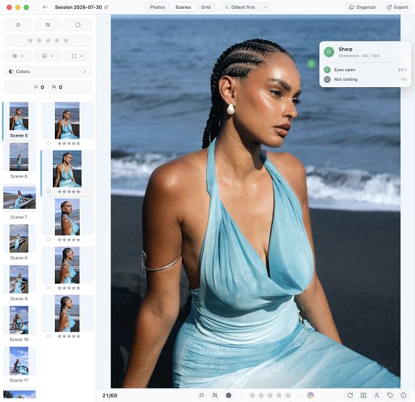The image size is (415, 402).
Task: Give the photo one star in toolbar
Action: coord(252,395)
